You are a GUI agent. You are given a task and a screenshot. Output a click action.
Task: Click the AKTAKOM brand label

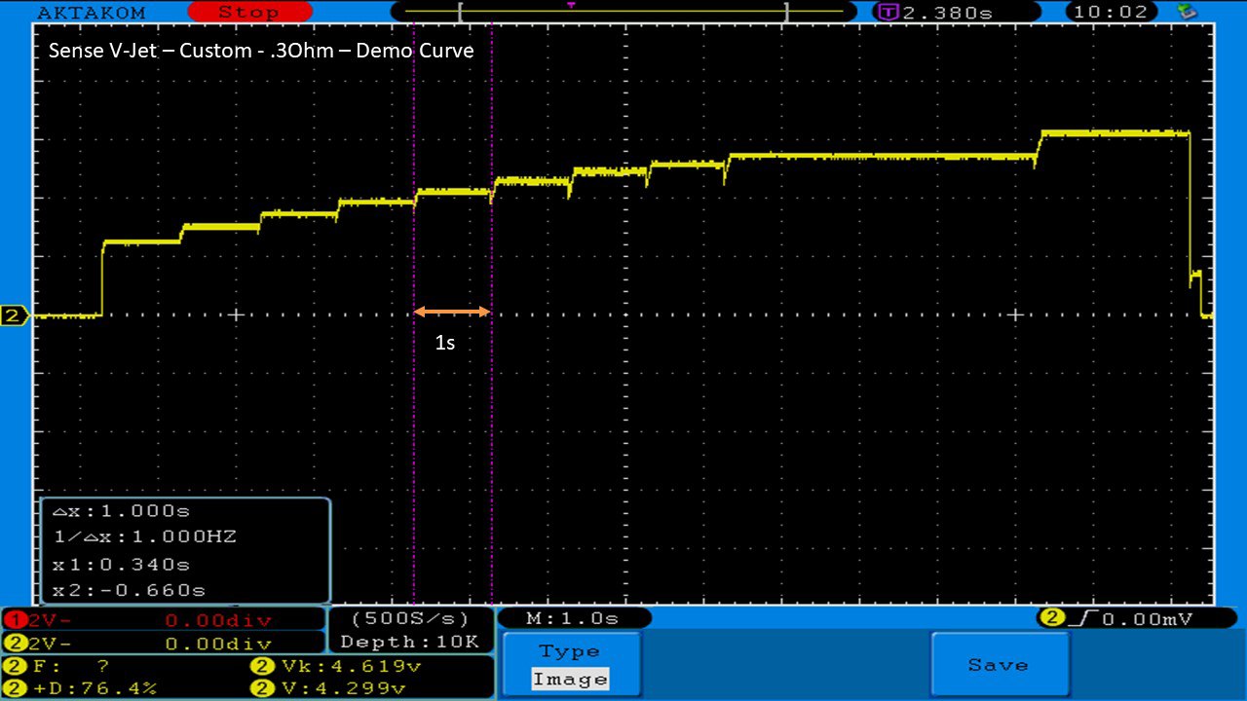point(91,12)
